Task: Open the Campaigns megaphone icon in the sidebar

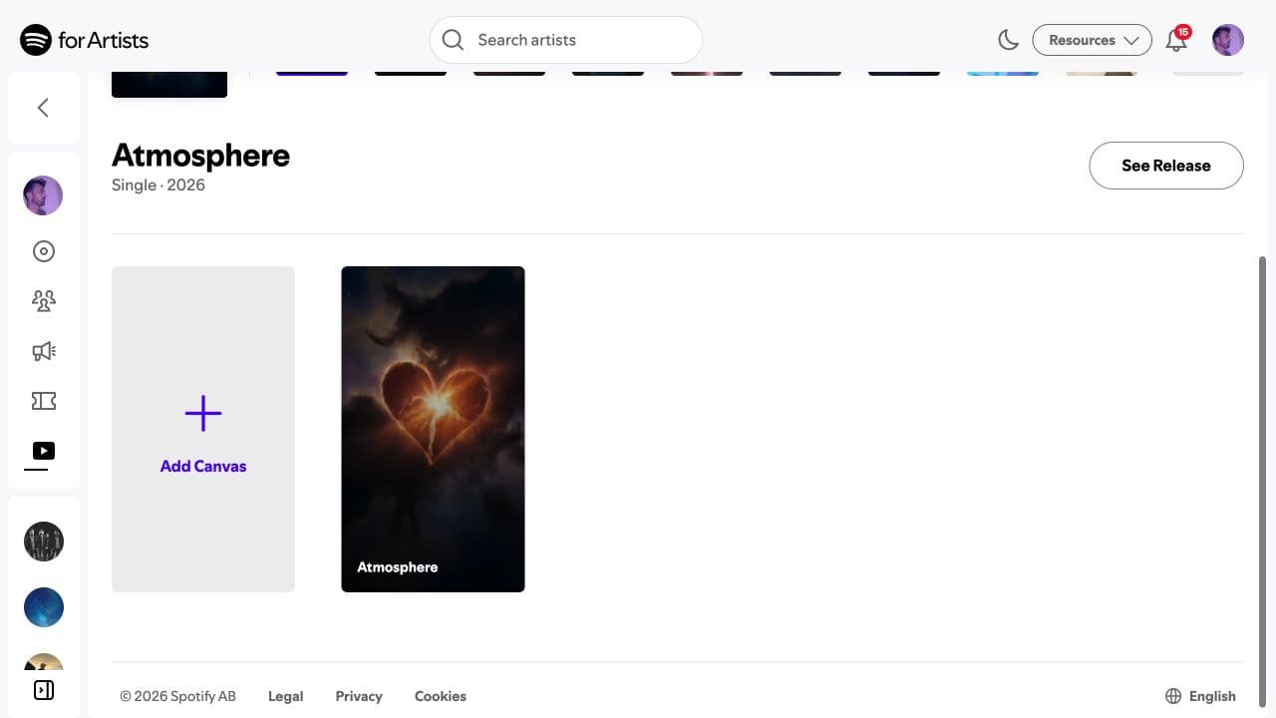Action: point(43,351)
